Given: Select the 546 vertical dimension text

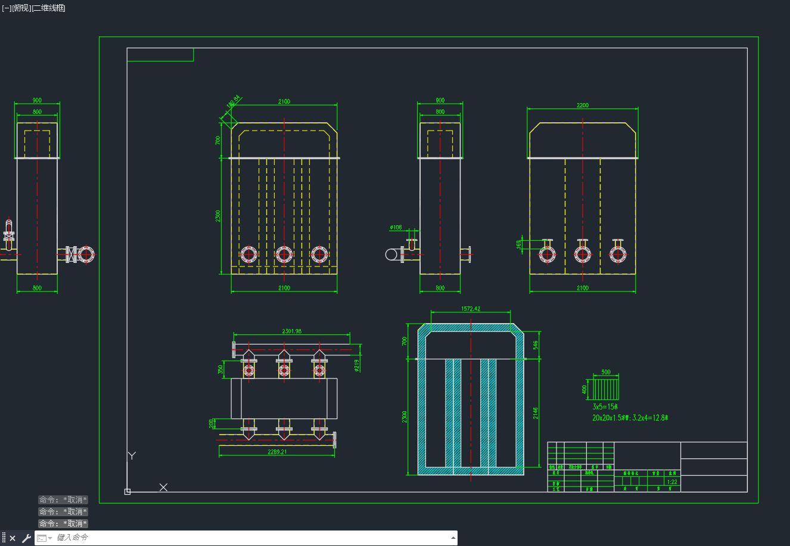Looking at the screenshot, I should (x=536, y=345).
